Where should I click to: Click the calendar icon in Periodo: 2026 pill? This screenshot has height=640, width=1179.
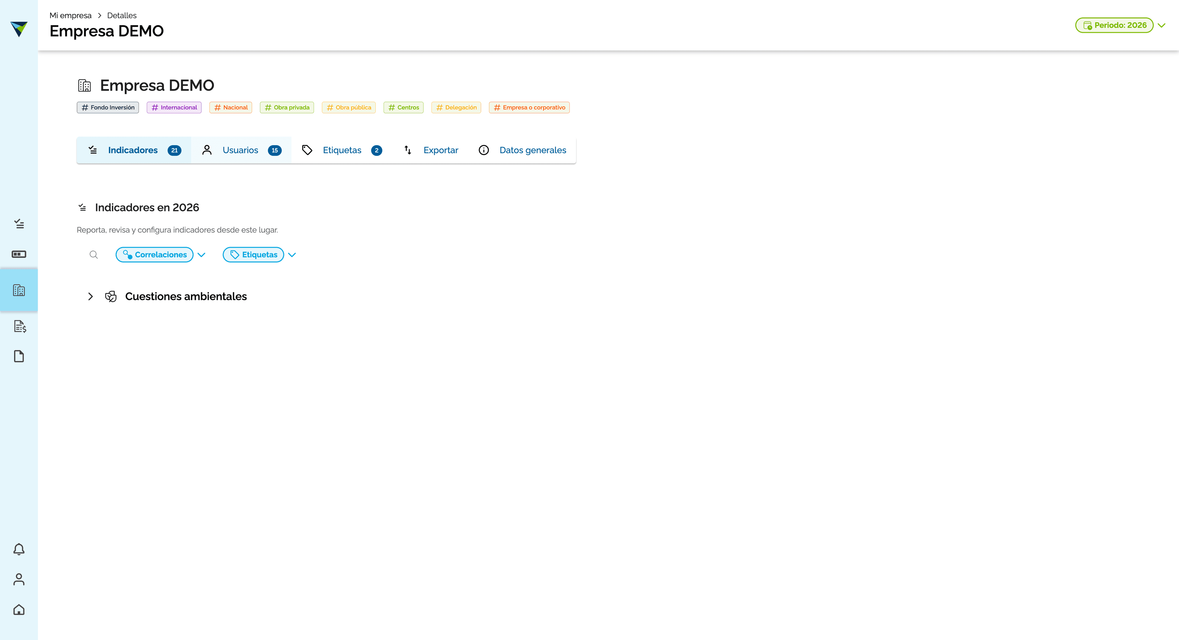(x=1088, y=25)
